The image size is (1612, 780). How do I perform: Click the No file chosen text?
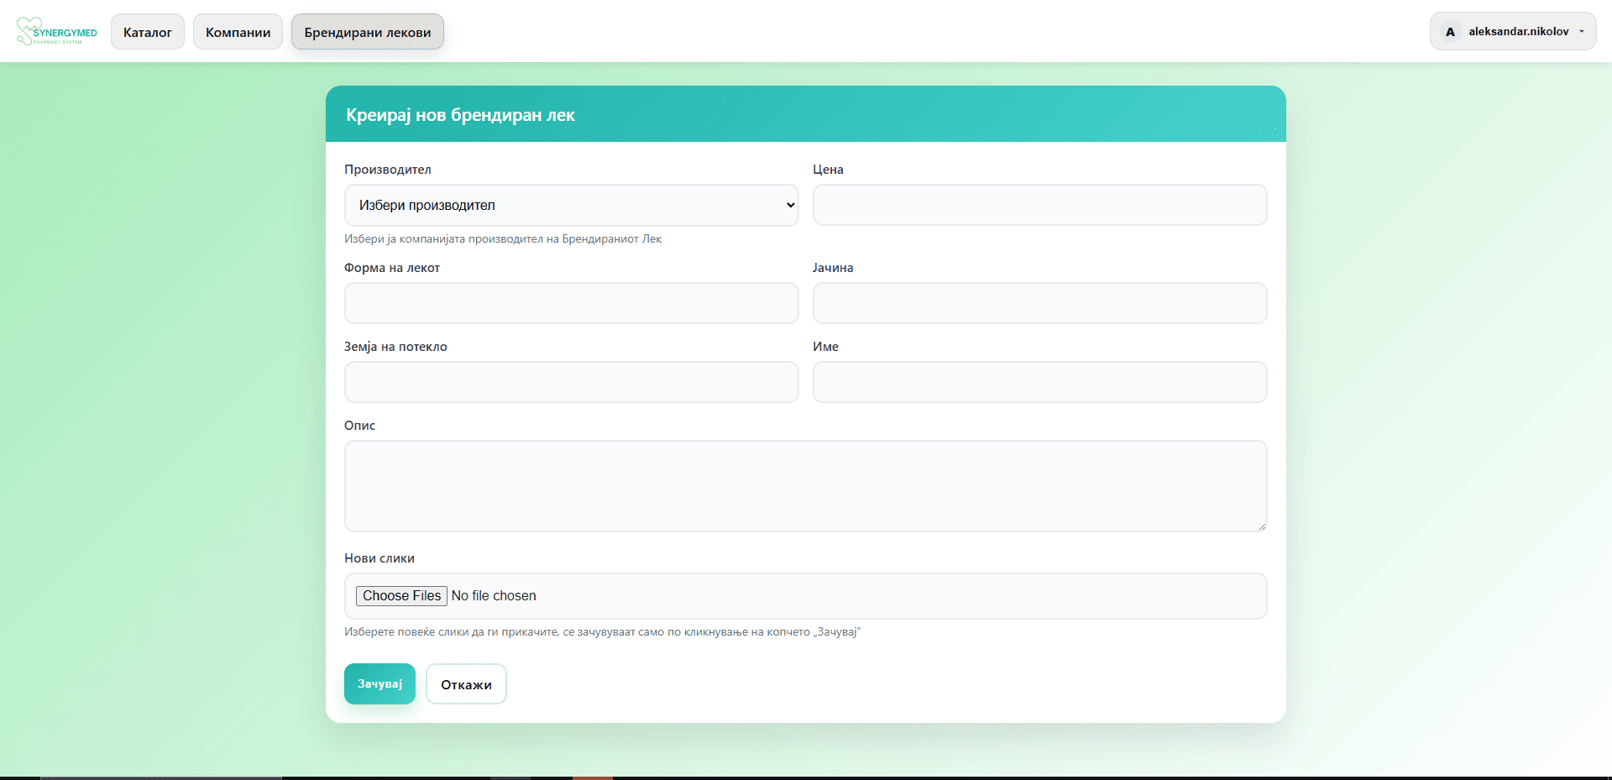[494, 596]
